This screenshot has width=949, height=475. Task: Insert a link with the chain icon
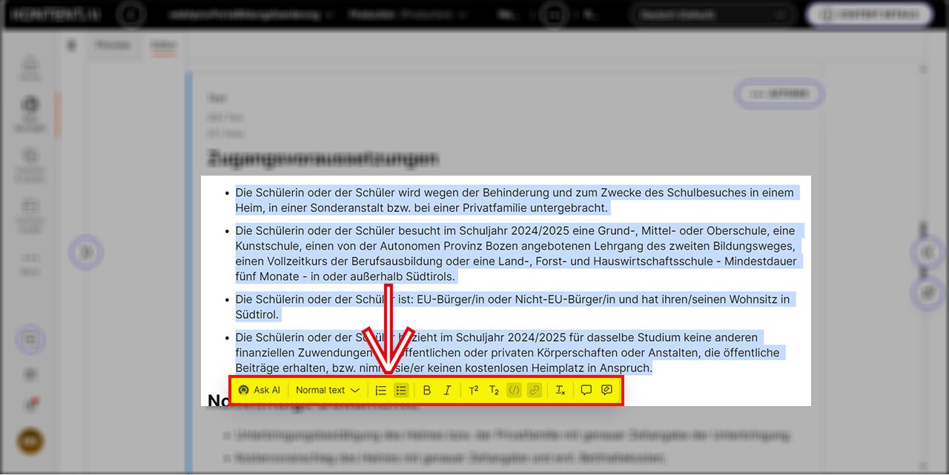[x=534, y=390]
